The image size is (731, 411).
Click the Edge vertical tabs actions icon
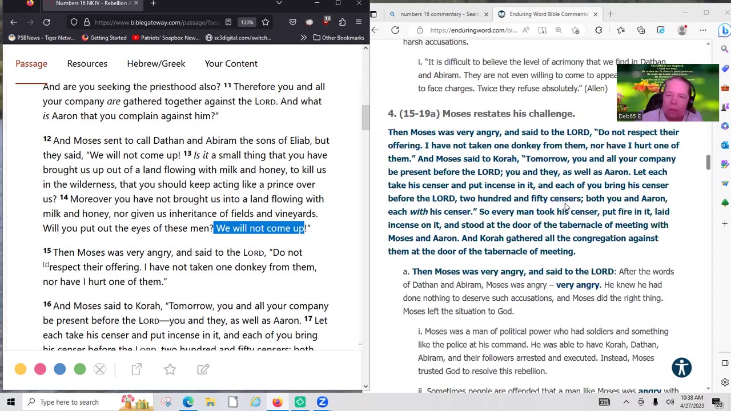(x=373, y=14)
